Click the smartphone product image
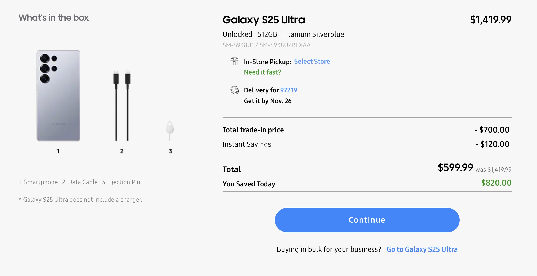The image size is (537, 276). click(59, 96)
